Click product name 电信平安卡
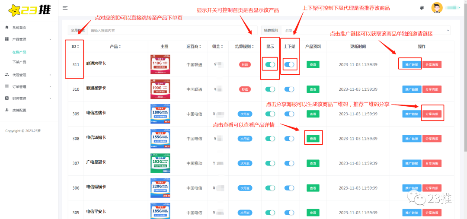467x219 pixels. pos(96,212)
